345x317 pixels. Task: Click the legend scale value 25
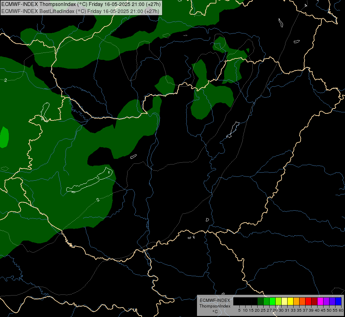pos(263,310)
